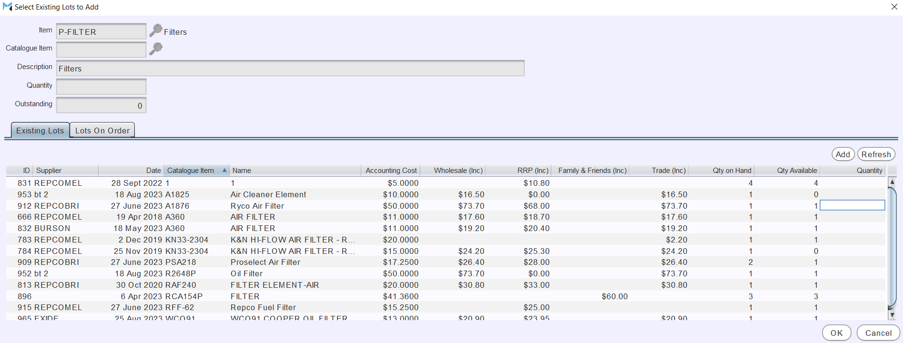Sort by Family & Friends (Inc) header
Viewport: 903px width, 343px height.
point(590,170)
